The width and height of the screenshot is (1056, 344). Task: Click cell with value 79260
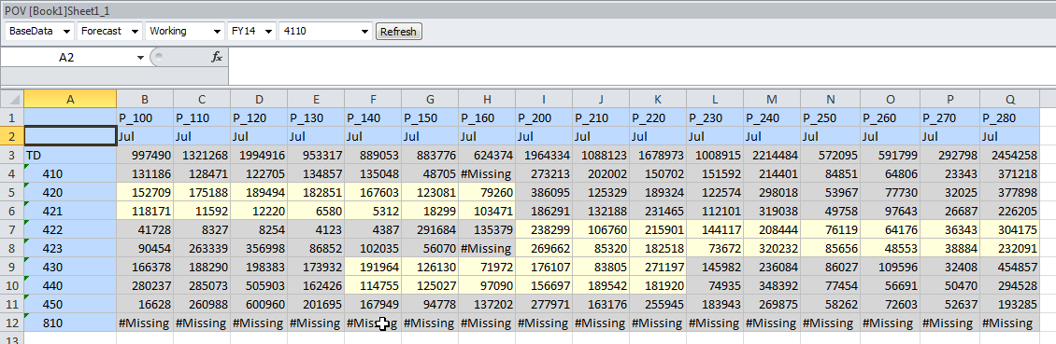coord(487,193)
